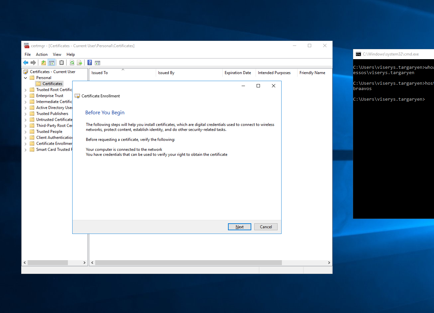This screenshot has height=313, width=434.
Task: Click the Certificate Enrollment wizard icon
Action: coord(77,96)
